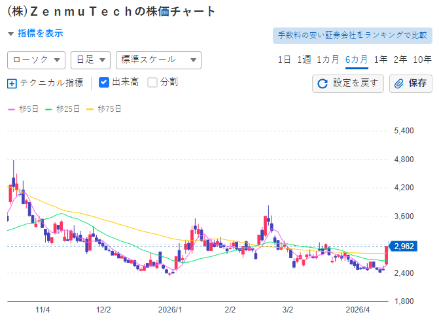The width and height of the screenshot is (439, 321).
Task: Click the 保存 save button
Action: (411, 84)
